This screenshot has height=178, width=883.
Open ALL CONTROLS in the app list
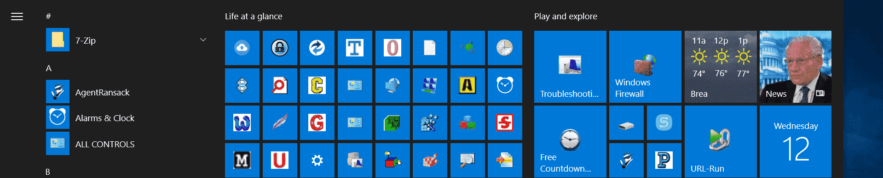pos(127,144)
